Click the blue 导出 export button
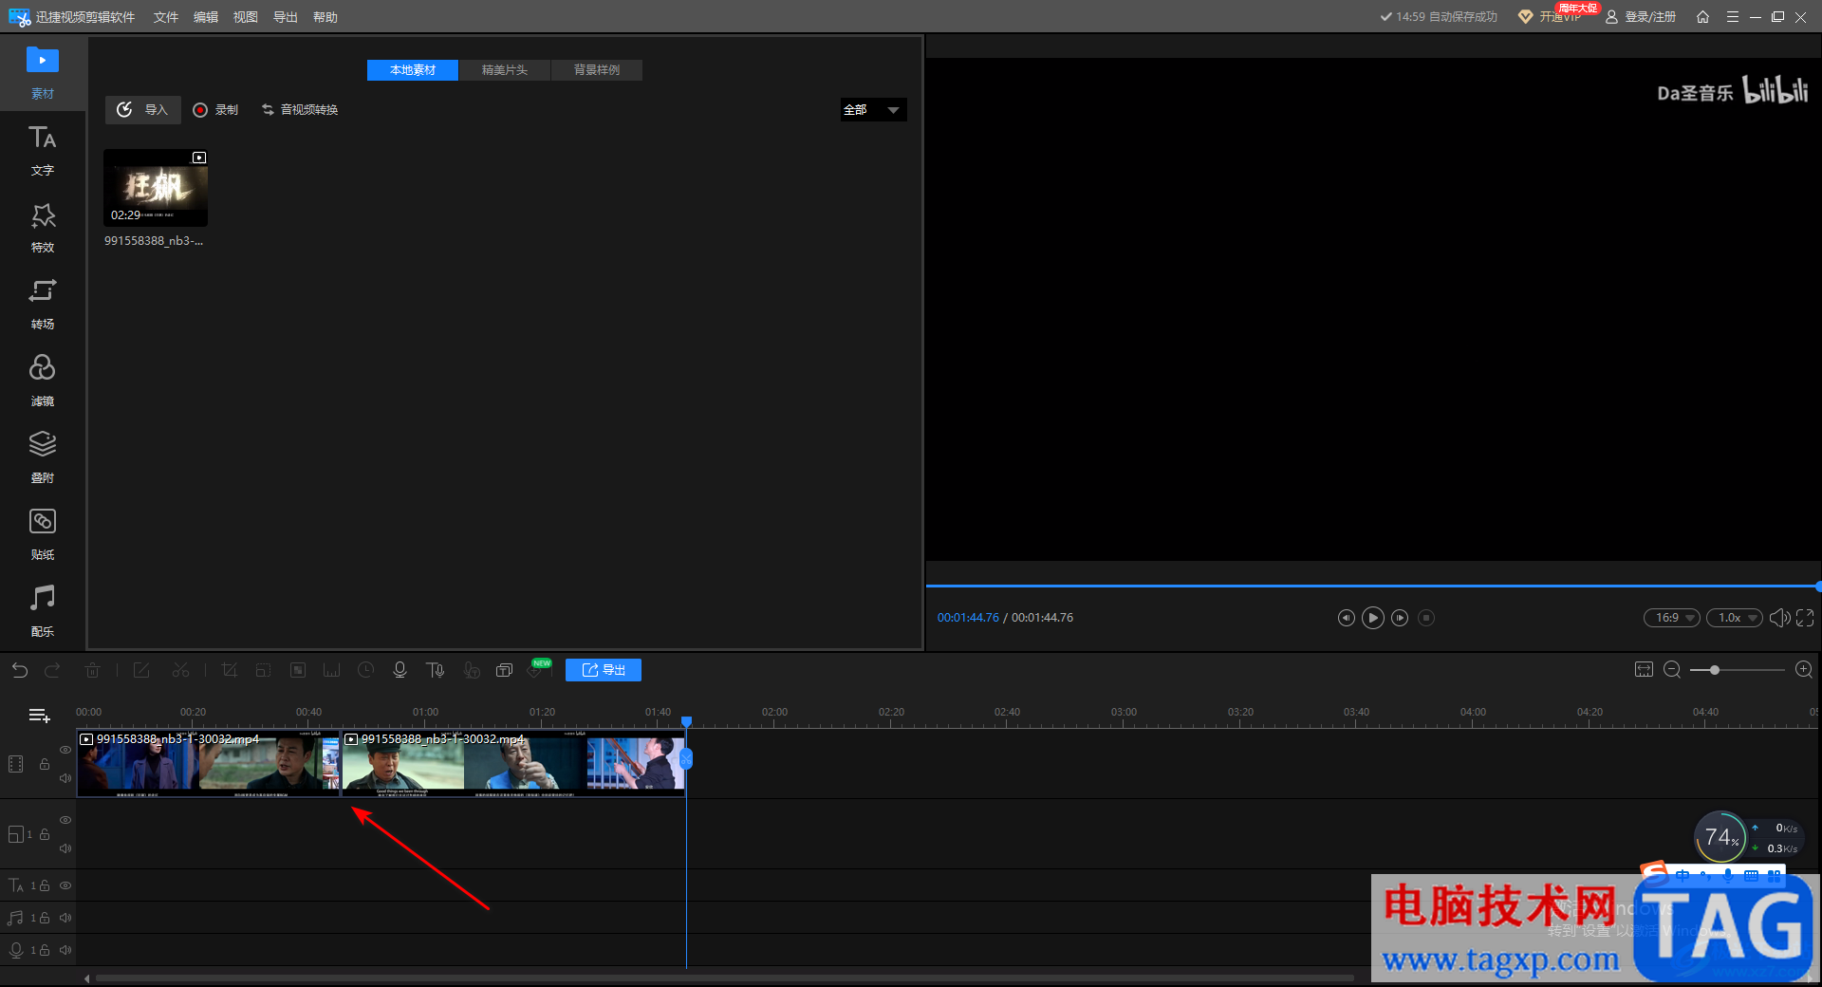Screen dimensions: 1822x987 coord(604,670)
